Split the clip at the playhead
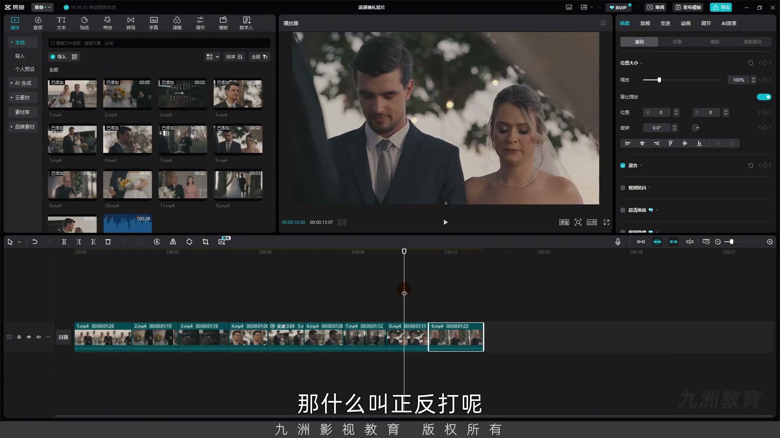The width and height of the screenshot is (780, 438). [x=64, y=242]
